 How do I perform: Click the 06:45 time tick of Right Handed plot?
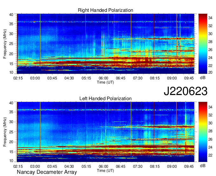point(120,78)
